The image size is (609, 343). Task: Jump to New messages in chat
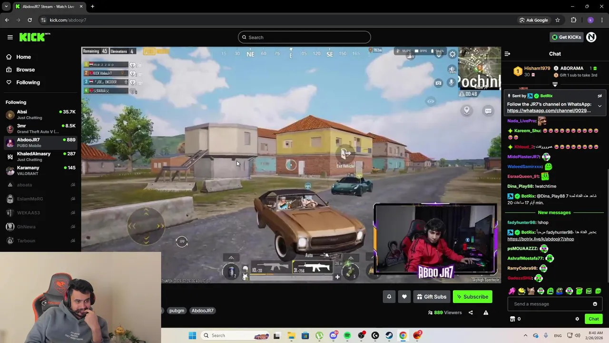[x=554, y=212]
